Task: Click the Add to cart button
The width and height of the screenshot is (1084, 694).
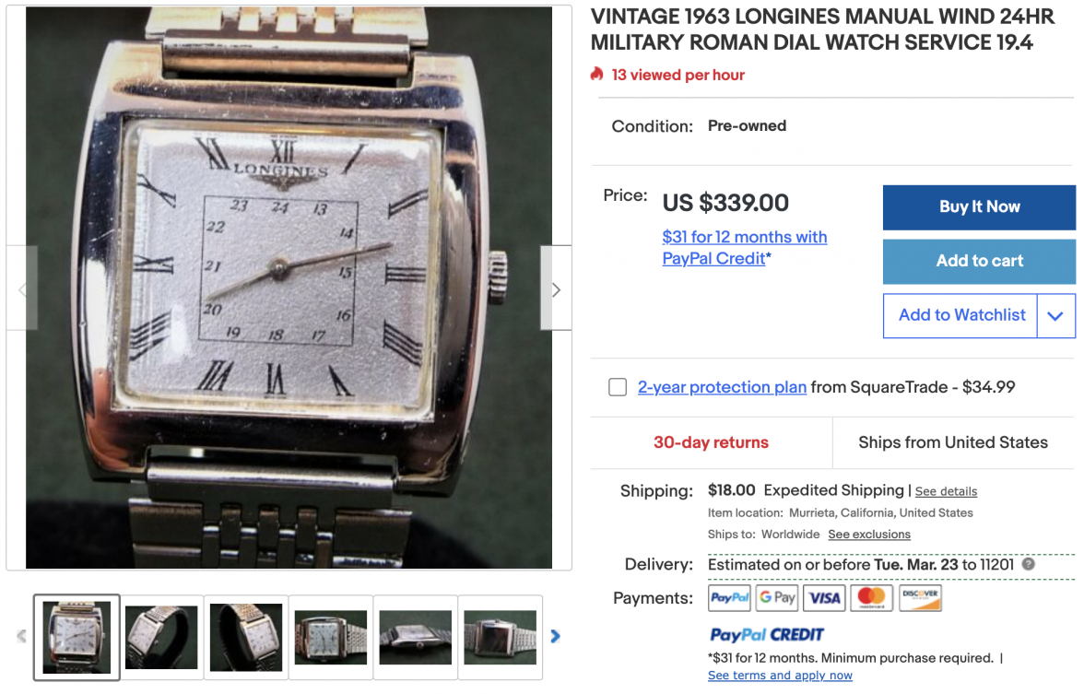Action: 979,262
